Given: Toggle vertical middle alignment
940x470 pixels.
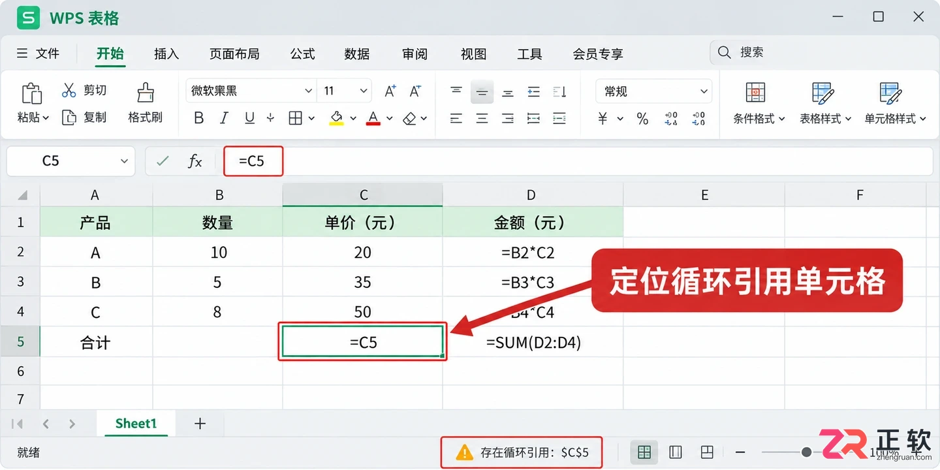Looking at the screenshot, I should 482,92.
